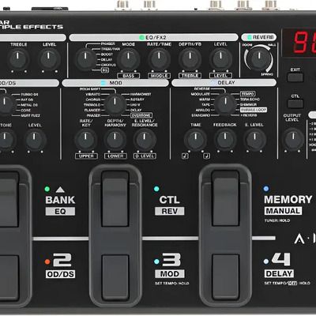Adjust the EQ/FX2 LEVEL knob

pos(220,59)
